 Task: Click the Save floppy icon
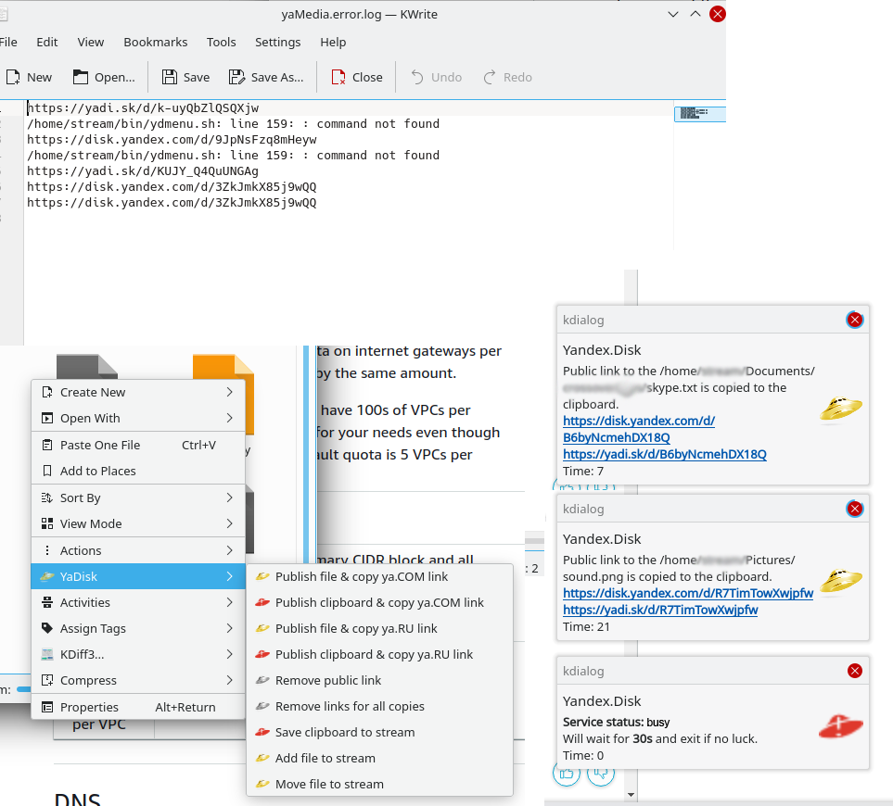pyautogui.click(x=169, y=77)
